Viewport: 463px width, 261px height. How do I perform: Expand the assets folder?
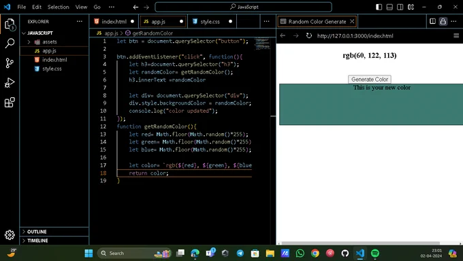[54, 42]
